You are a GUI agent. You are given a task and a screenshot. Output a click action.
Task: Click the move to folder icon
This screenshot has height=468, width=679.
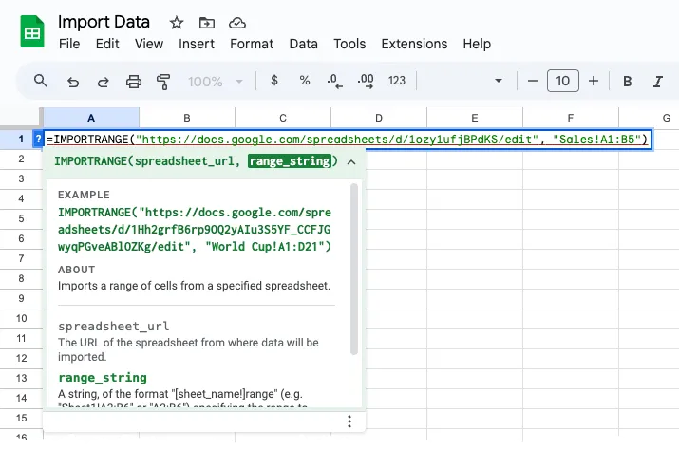pyautogui.click(x=207, y=23)
